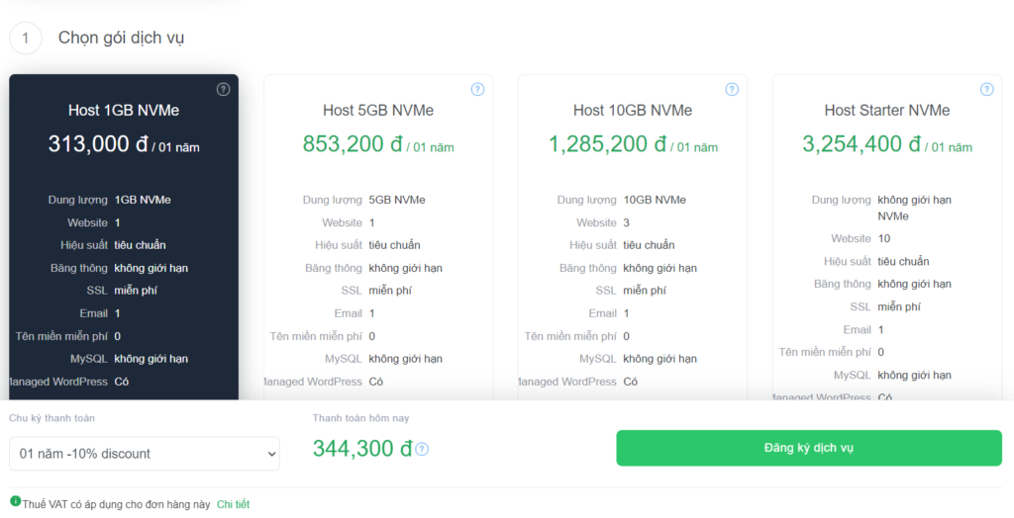Click '1GB NVMe' storage value
The width and height of the screenshot is (1014, 518).
pyautogui.click(x=143, y=200)
